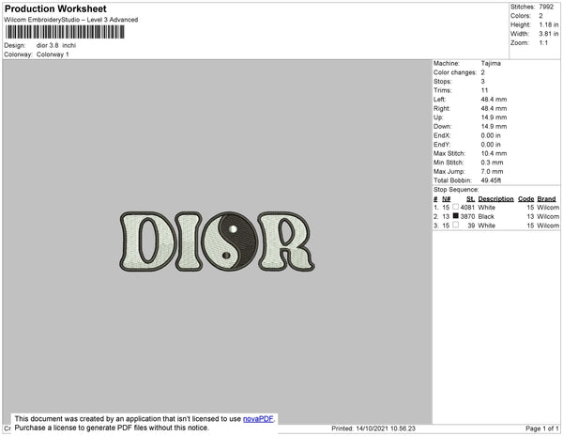563x436 pixels.
Task: Click the Trims value 11
Action: pyautogui.click(x=485, y=90)
